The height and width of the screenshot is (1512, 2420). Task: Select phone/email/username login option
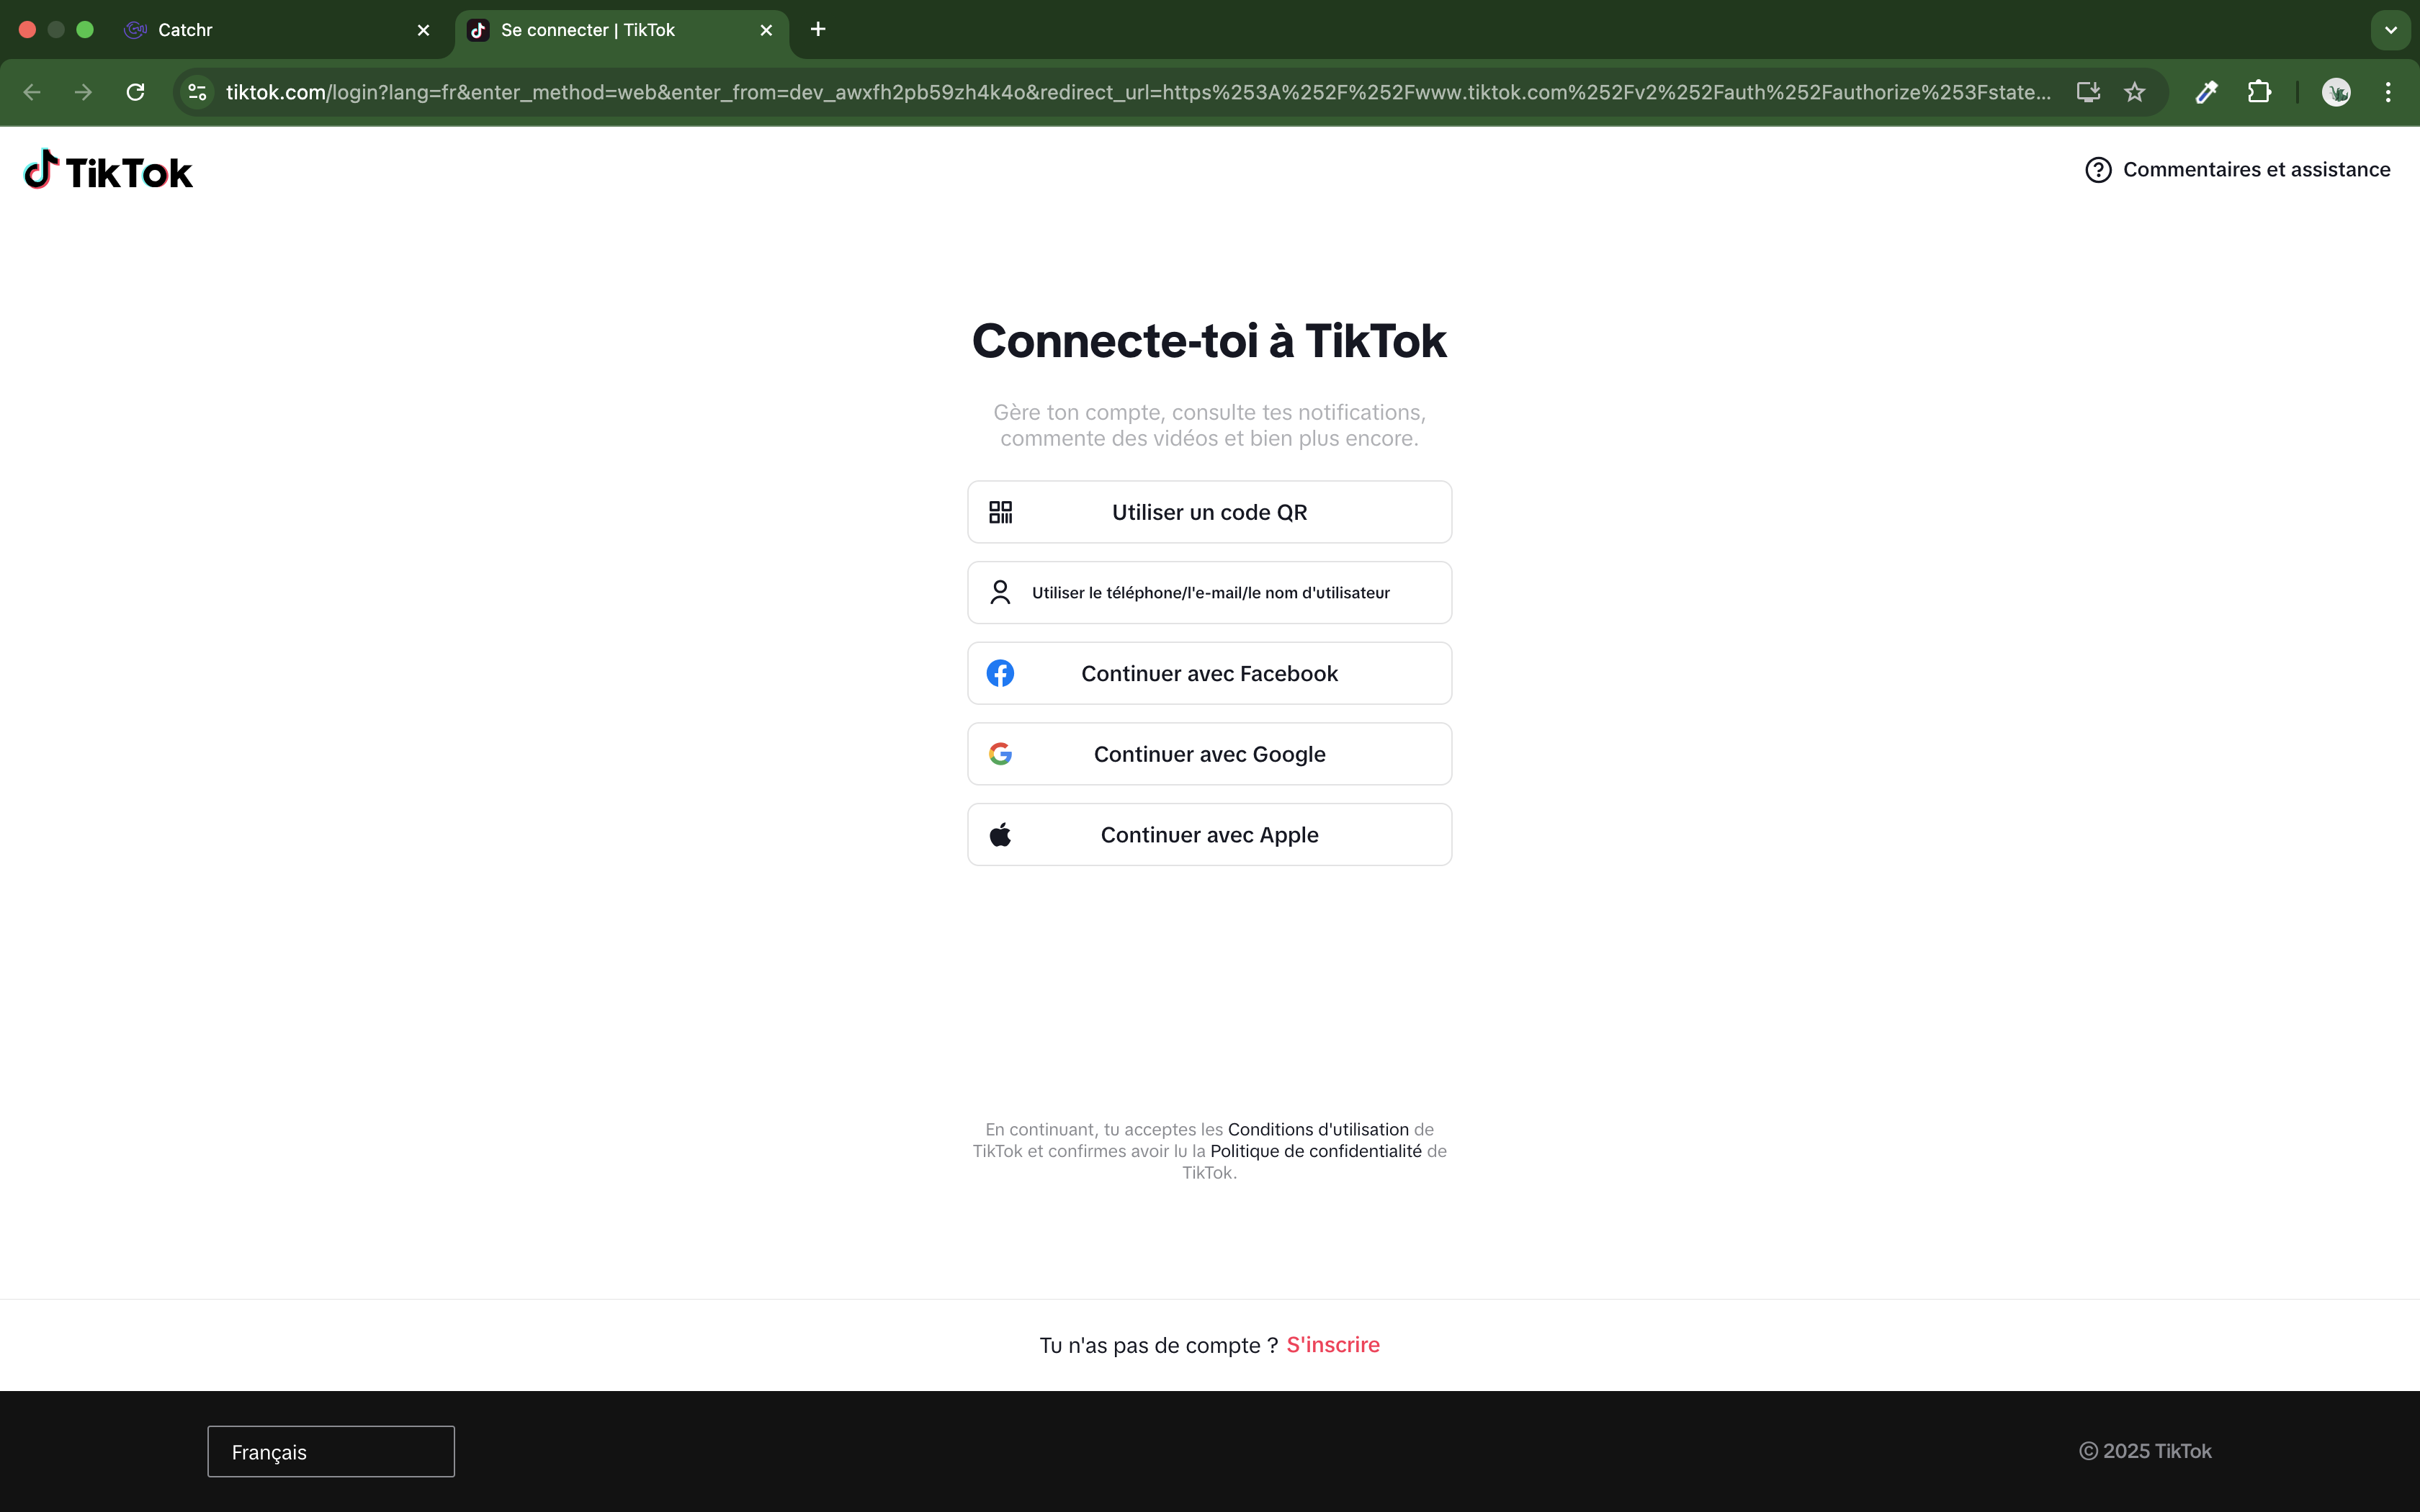(1209, 593)
